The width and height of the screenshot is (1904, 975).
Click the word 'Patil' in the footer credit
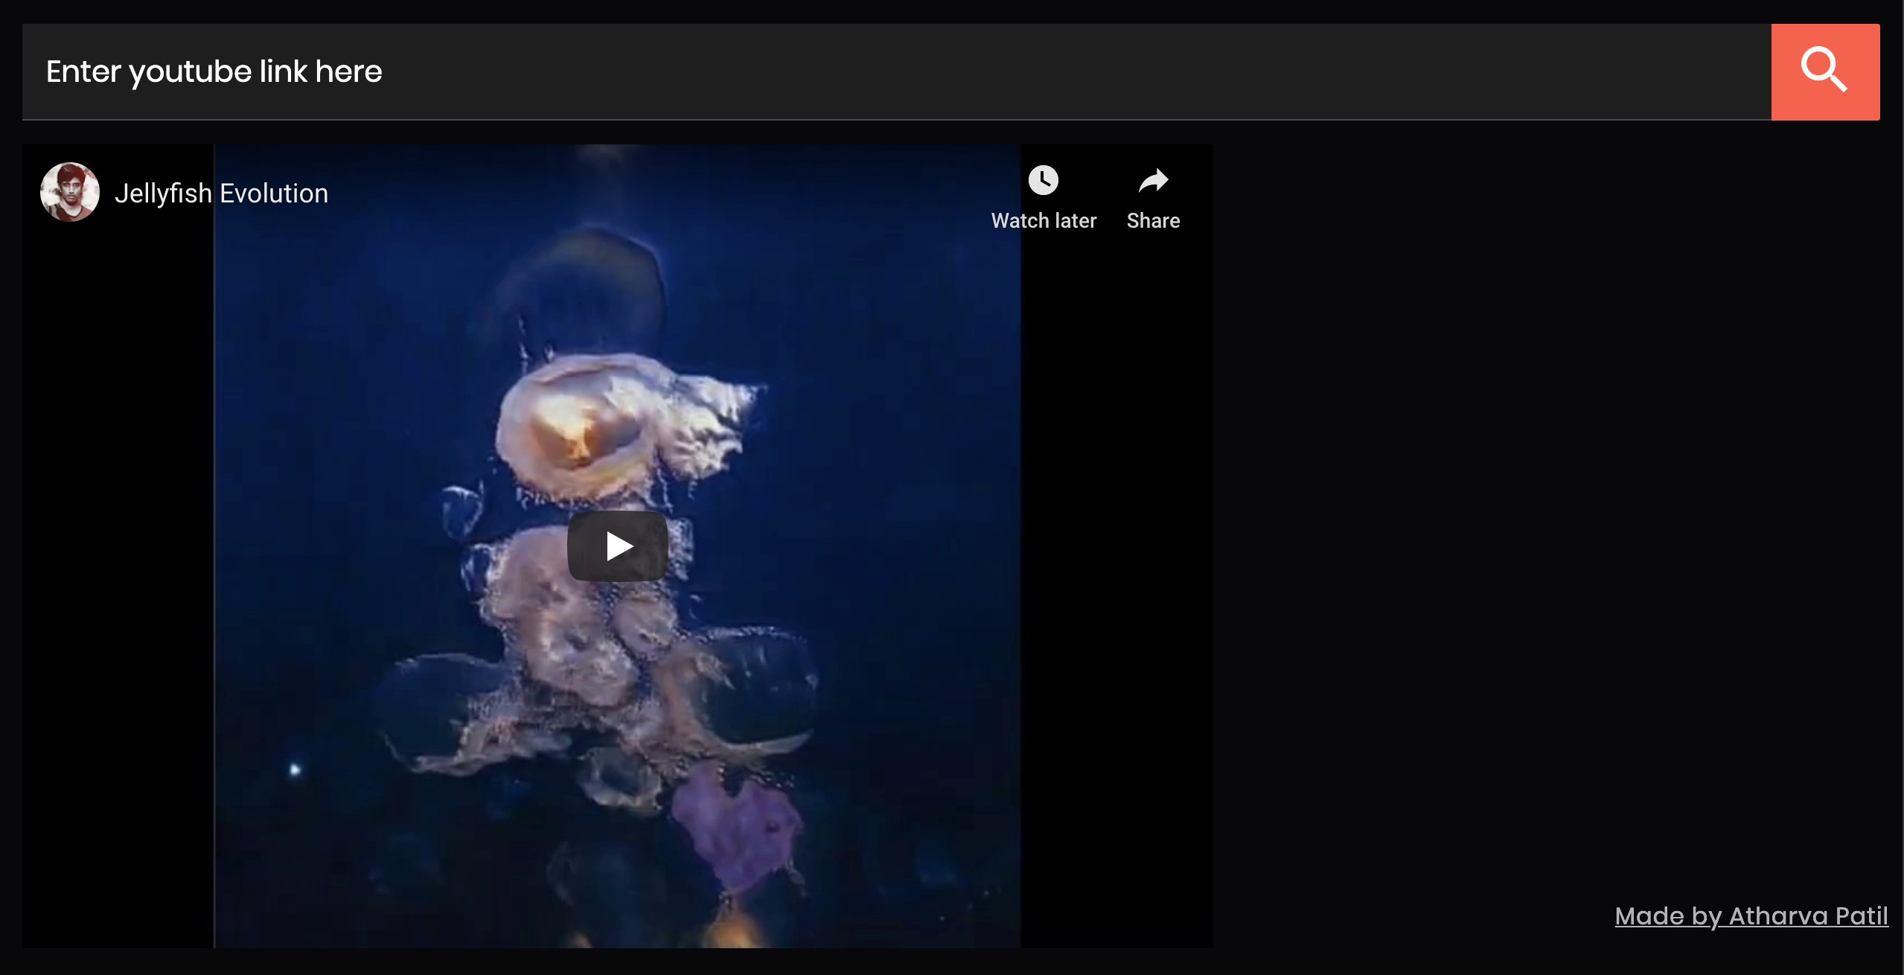click(x=1862, y=915)
